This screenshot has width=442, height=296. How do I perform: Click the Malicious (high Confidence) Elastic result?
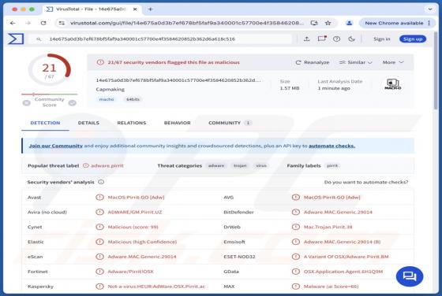(142, 242)
